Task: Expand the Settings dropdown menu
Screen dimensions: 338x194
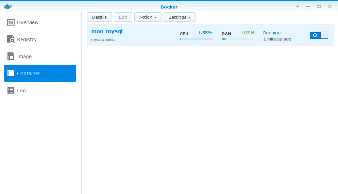Action: point(179,17)
